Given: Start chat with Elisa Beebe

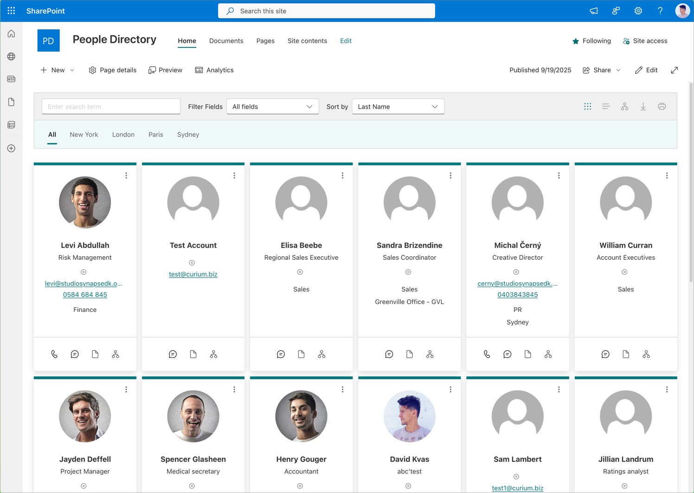Looking at the screenshot, I should tap(281, 354).
